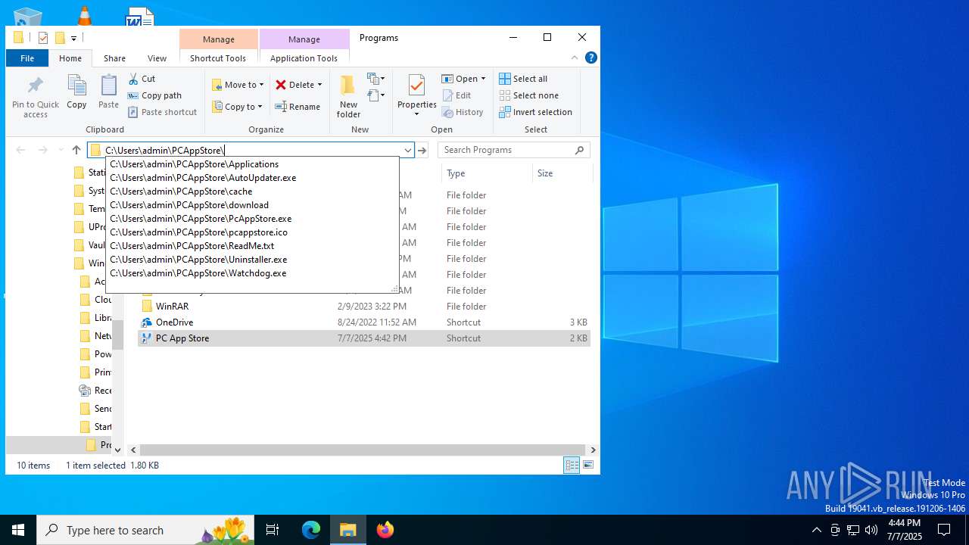Cut the selected item
969x545 pixels.
pos(142,79)
